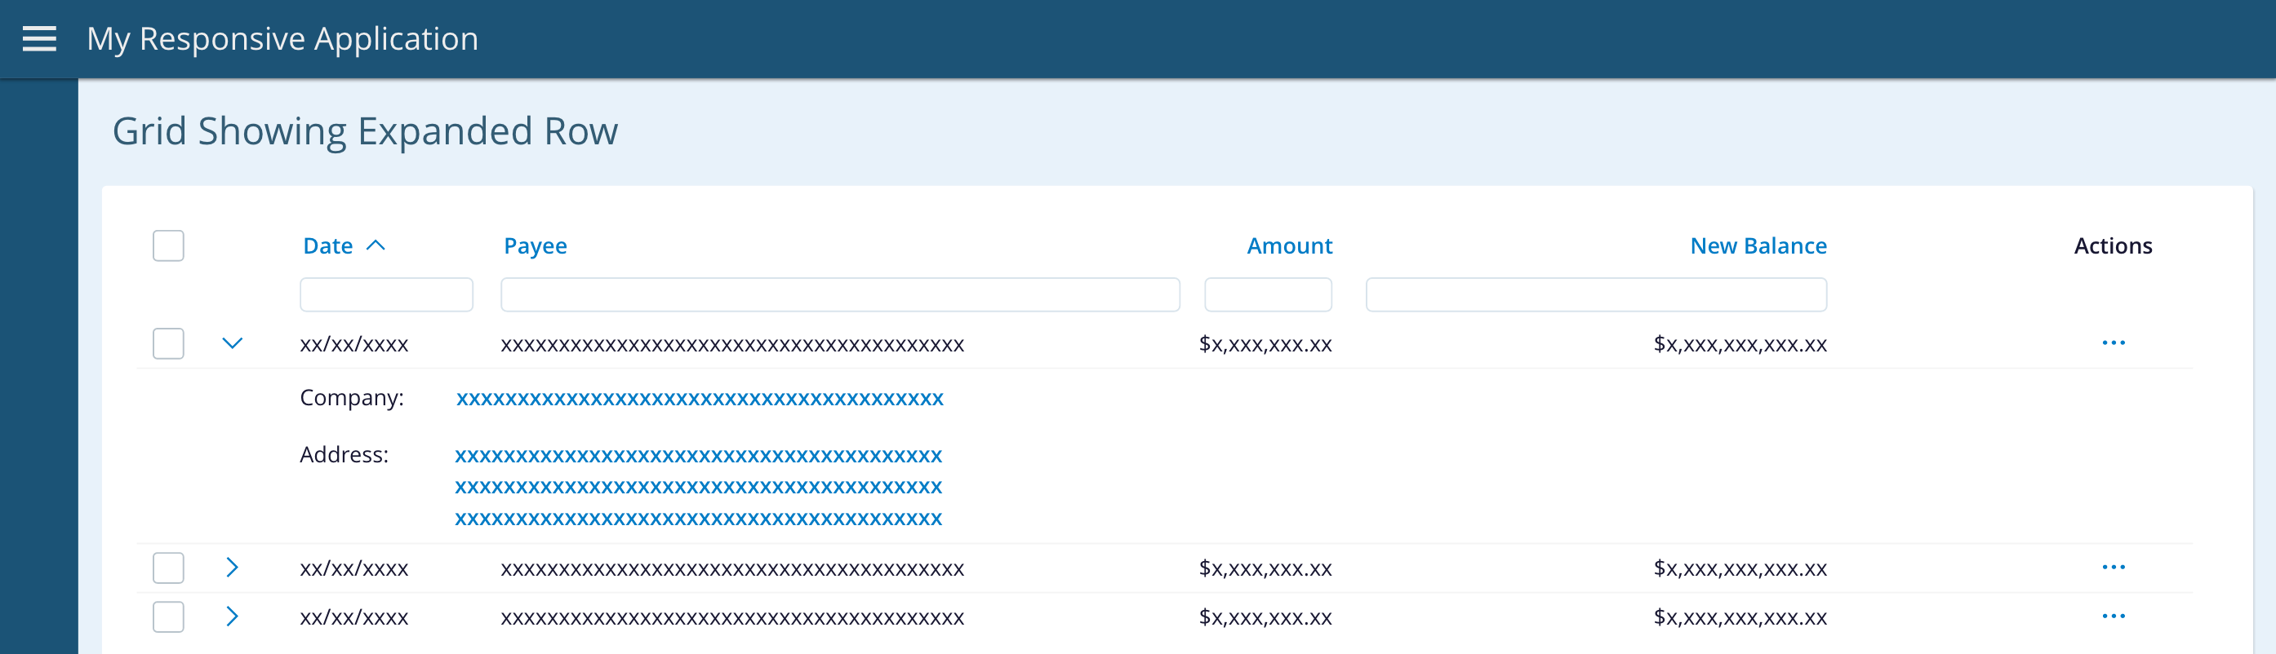Sort by the Payee column header
The image size is (2276, 654).
click(x=535, y=246)
